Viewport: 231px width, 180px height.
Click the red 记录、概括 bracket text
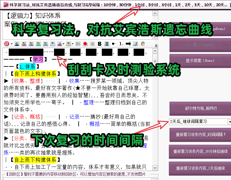point(27,117)
